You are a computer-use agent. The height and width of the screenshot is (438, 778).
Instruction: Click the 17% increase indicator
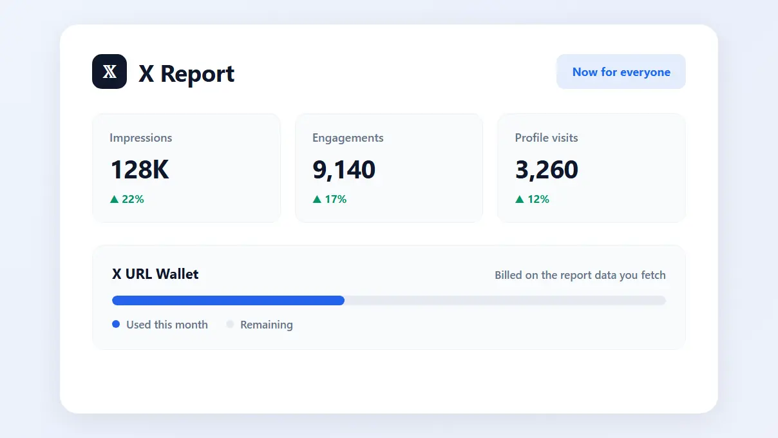click(330, 199)
